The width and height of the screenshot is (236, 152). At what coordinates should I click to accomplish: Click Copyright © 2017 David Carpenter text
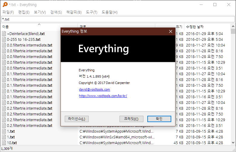tap(104, 83)
